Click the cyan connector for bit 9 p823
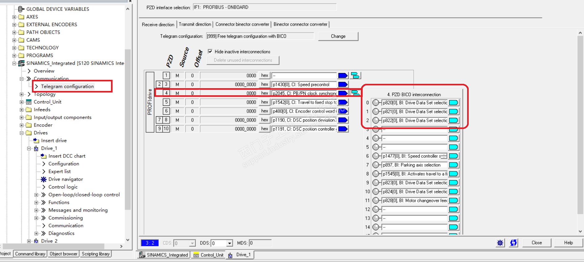The height and width of the screenshot is (262, 584). [453, 183]
